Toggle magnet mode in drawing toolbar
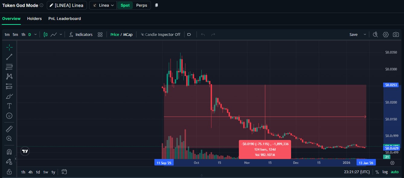This screenshot has width=404, height=178. pos(9,152)
